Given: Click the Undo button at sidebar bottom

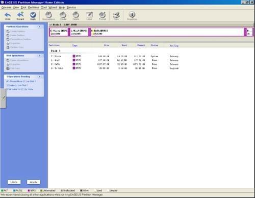Looking at the screenshot, I should [14, 182].
